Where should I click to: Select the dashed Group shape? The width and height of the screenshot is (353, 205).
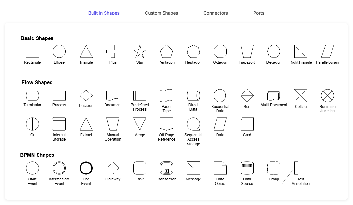[274, 168]
